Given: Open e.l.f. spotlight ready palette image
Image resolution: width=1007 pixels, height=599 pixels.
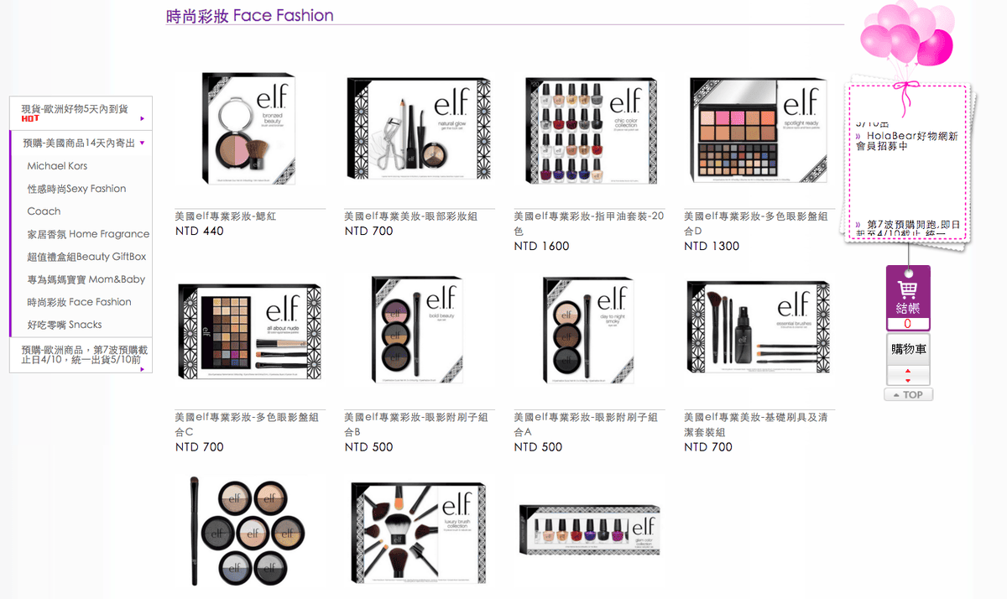Looking at the screenshot, I should click(x=759, y=128).
